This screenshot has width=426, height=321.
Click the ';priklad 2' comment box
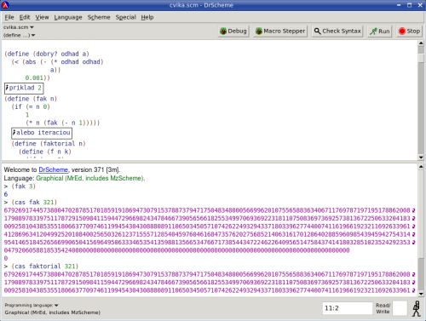click(x=24, y=88)
